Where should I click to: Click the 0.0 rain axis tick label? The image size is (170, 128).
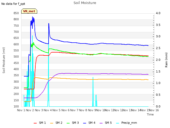[x=158, y=106]
